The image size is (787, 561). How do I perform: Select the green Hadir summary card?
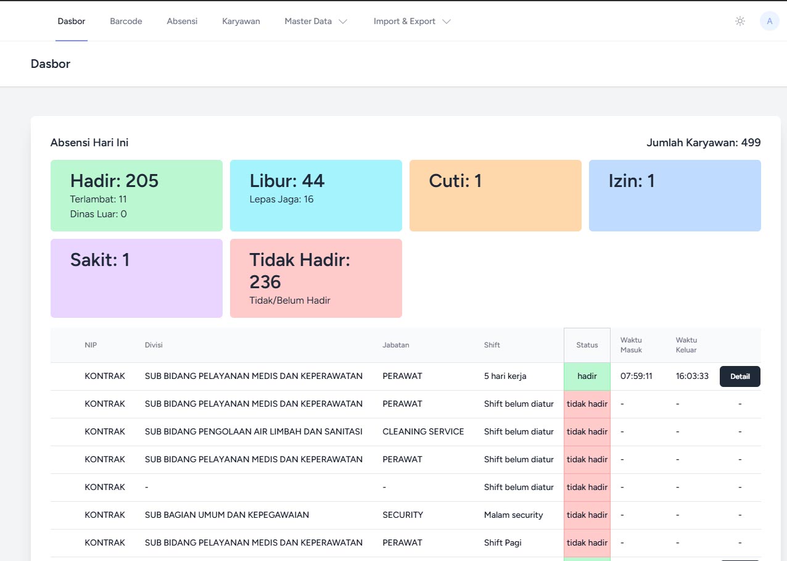click(136, 196)
